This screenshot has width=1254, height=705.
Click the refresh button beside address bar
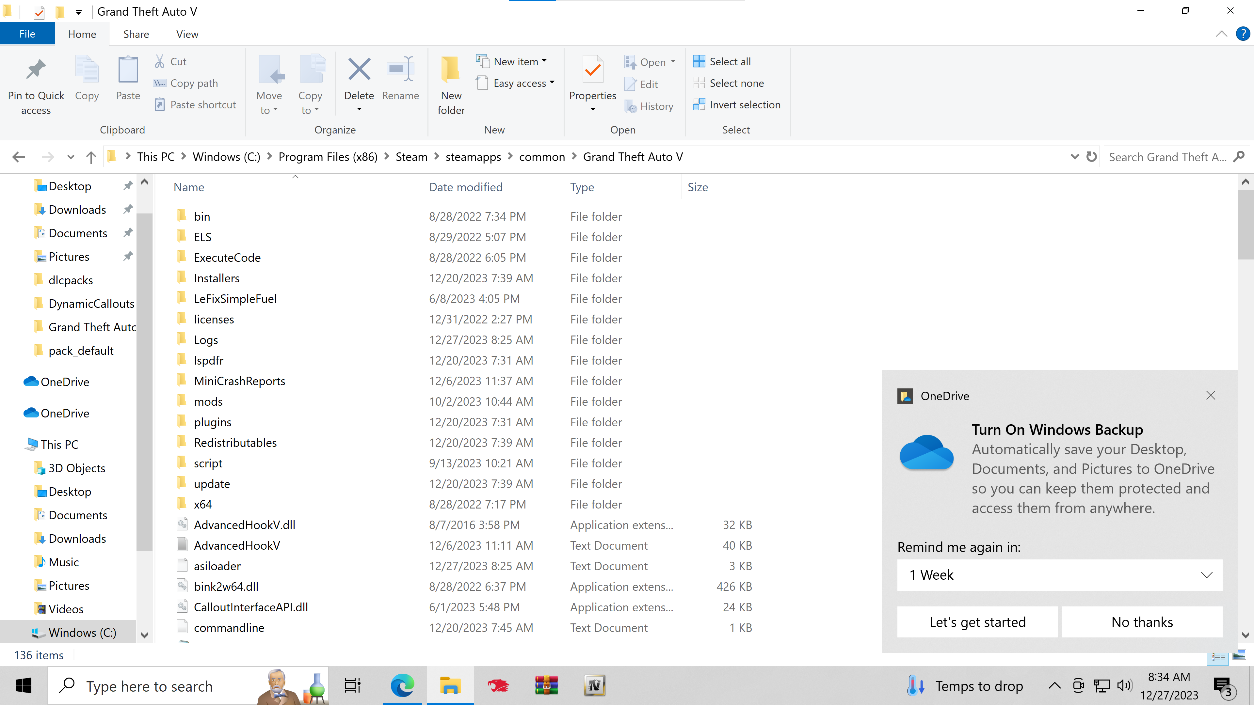1092,157
